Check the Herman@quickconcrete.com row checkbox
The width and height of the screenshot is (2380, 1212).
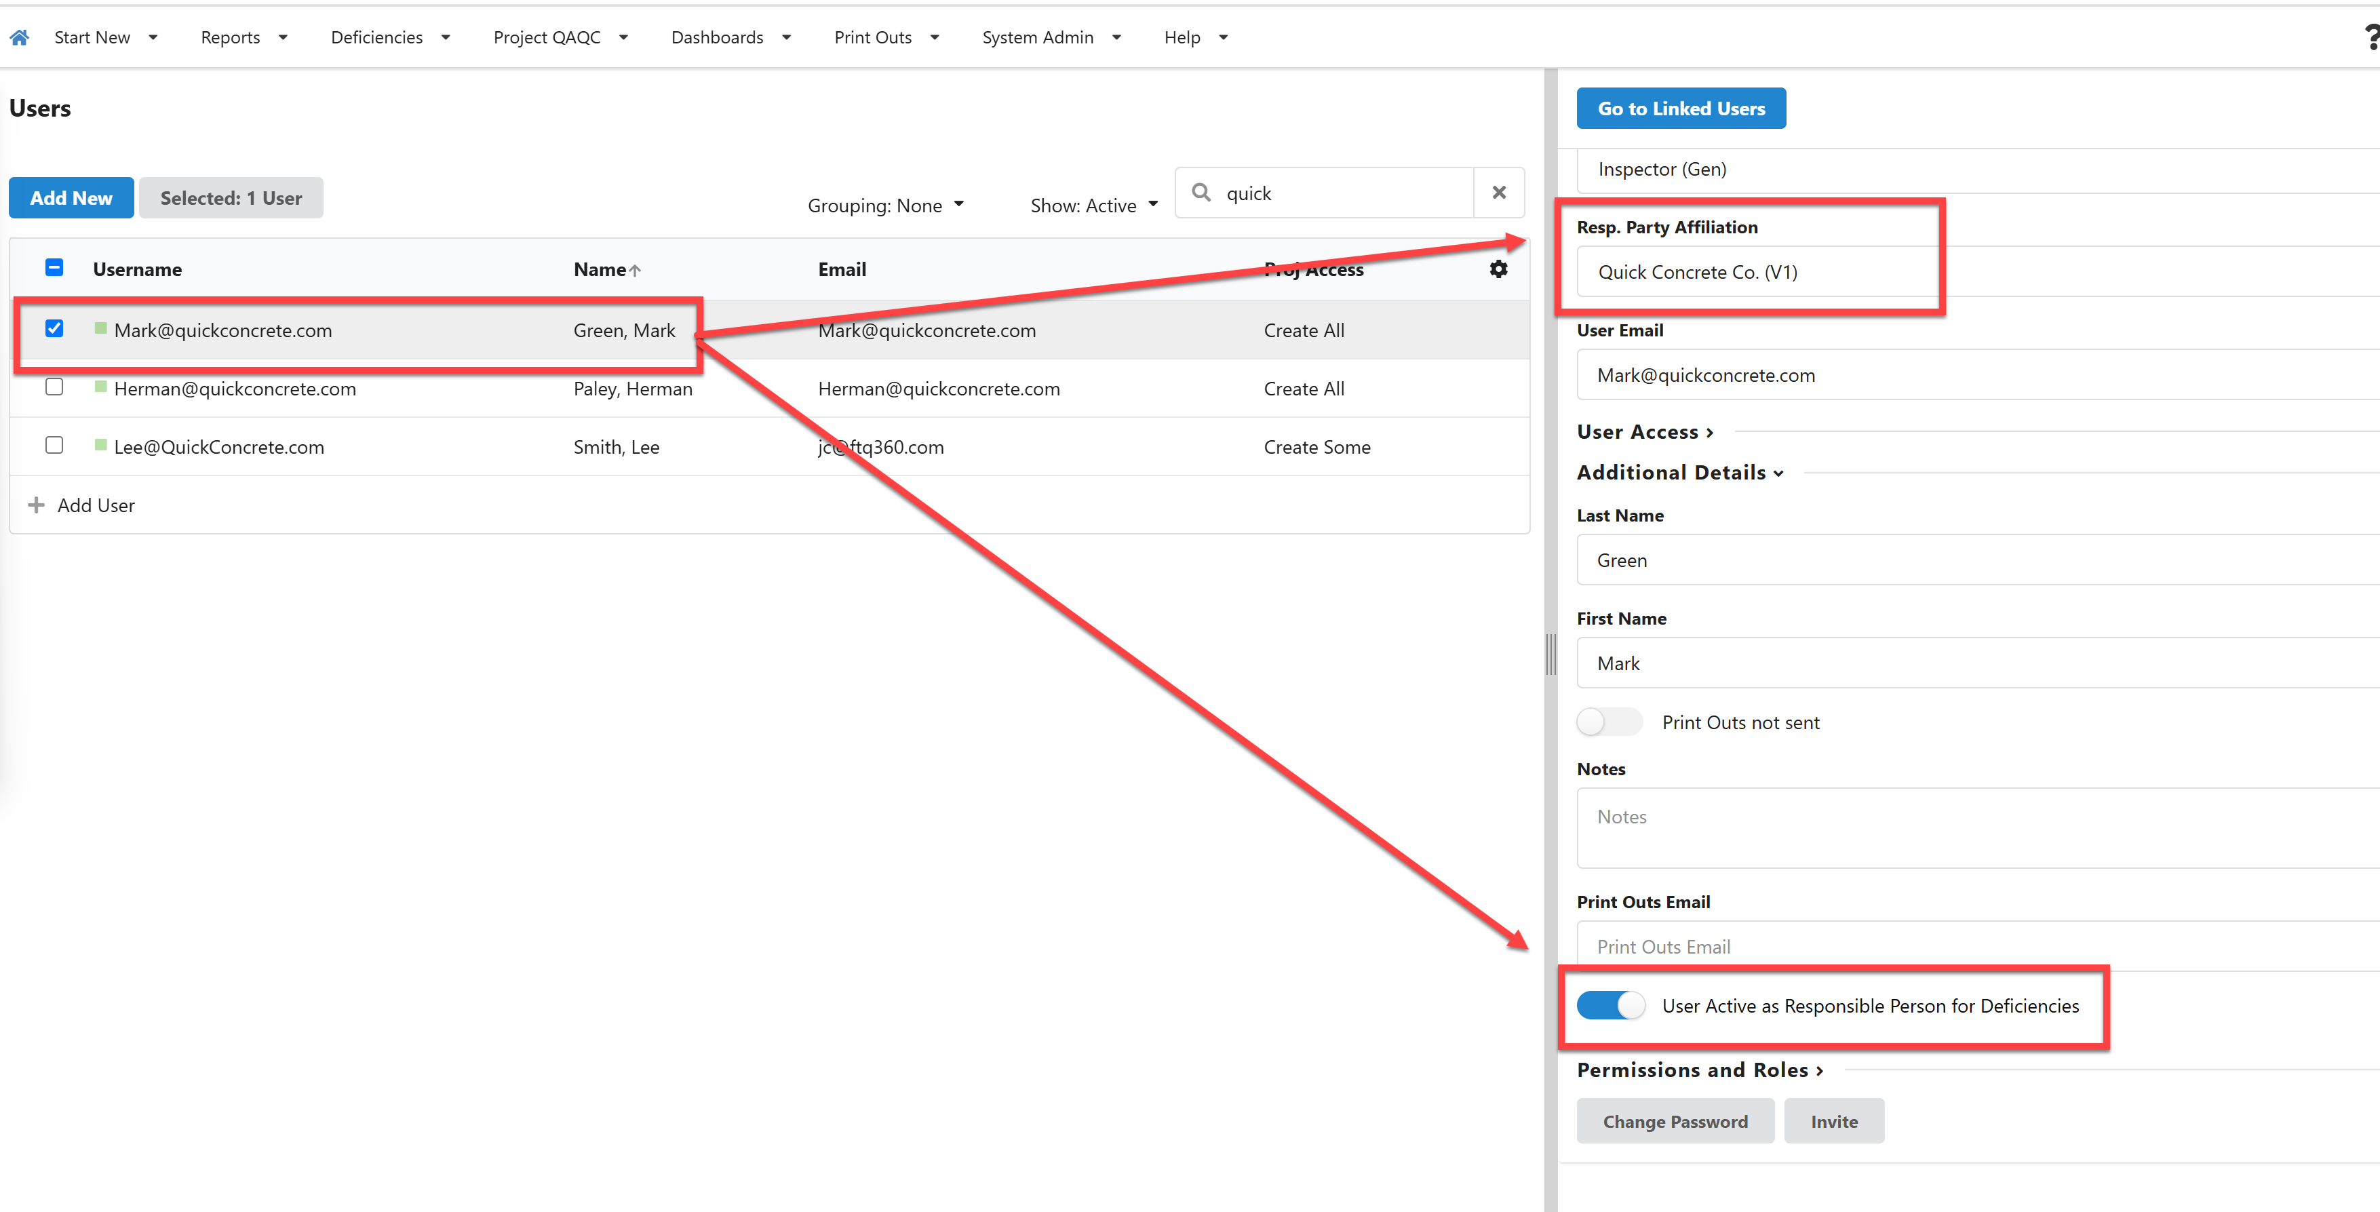[x=54, y=387]
